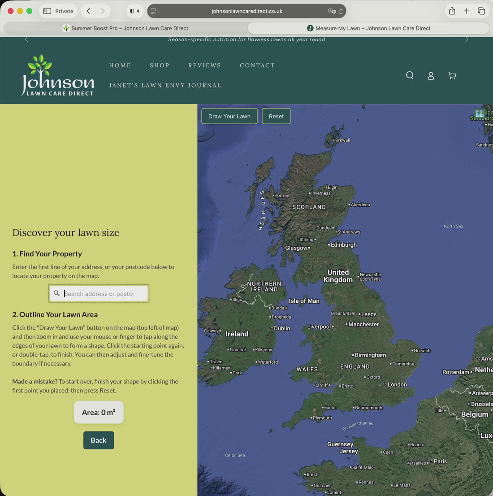Click the reader page icon in address bar
This screenshot has height=496, width=493.
153,11
